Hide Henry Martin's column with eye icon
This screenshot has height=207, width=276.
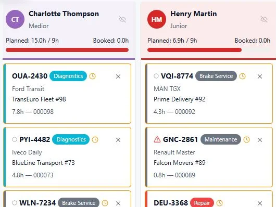click(264, 19)
